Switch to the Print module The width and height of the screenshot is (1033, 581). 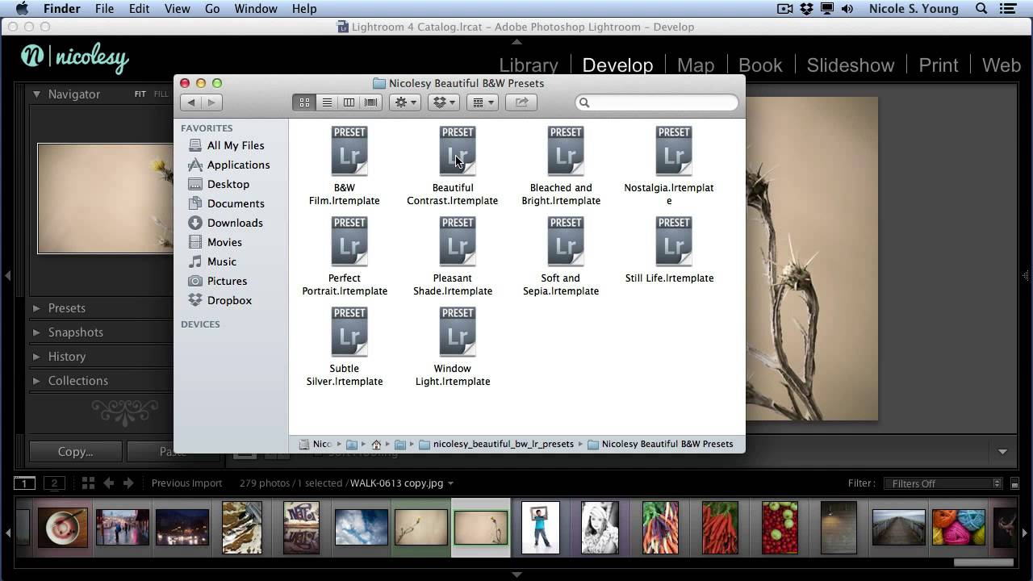pyautogui.click(x=939, y=65)
